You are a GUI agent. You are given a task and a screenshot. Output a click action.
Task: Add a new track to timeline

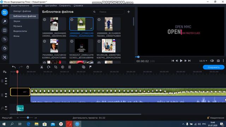tap(5, 72)
